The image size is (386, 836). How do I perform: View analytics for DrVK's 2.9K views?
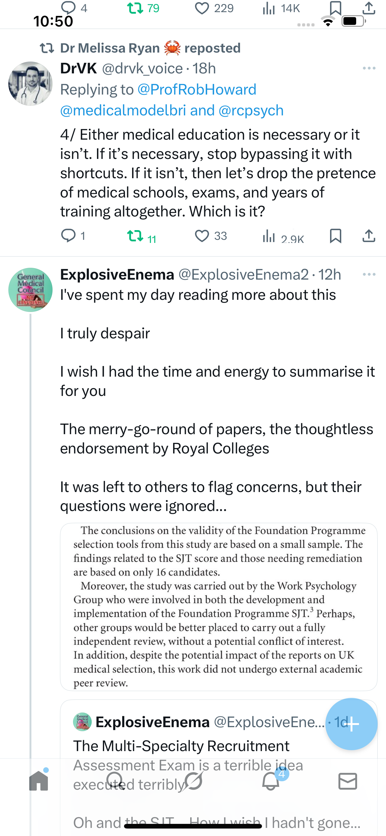click(x=269, y=236)
